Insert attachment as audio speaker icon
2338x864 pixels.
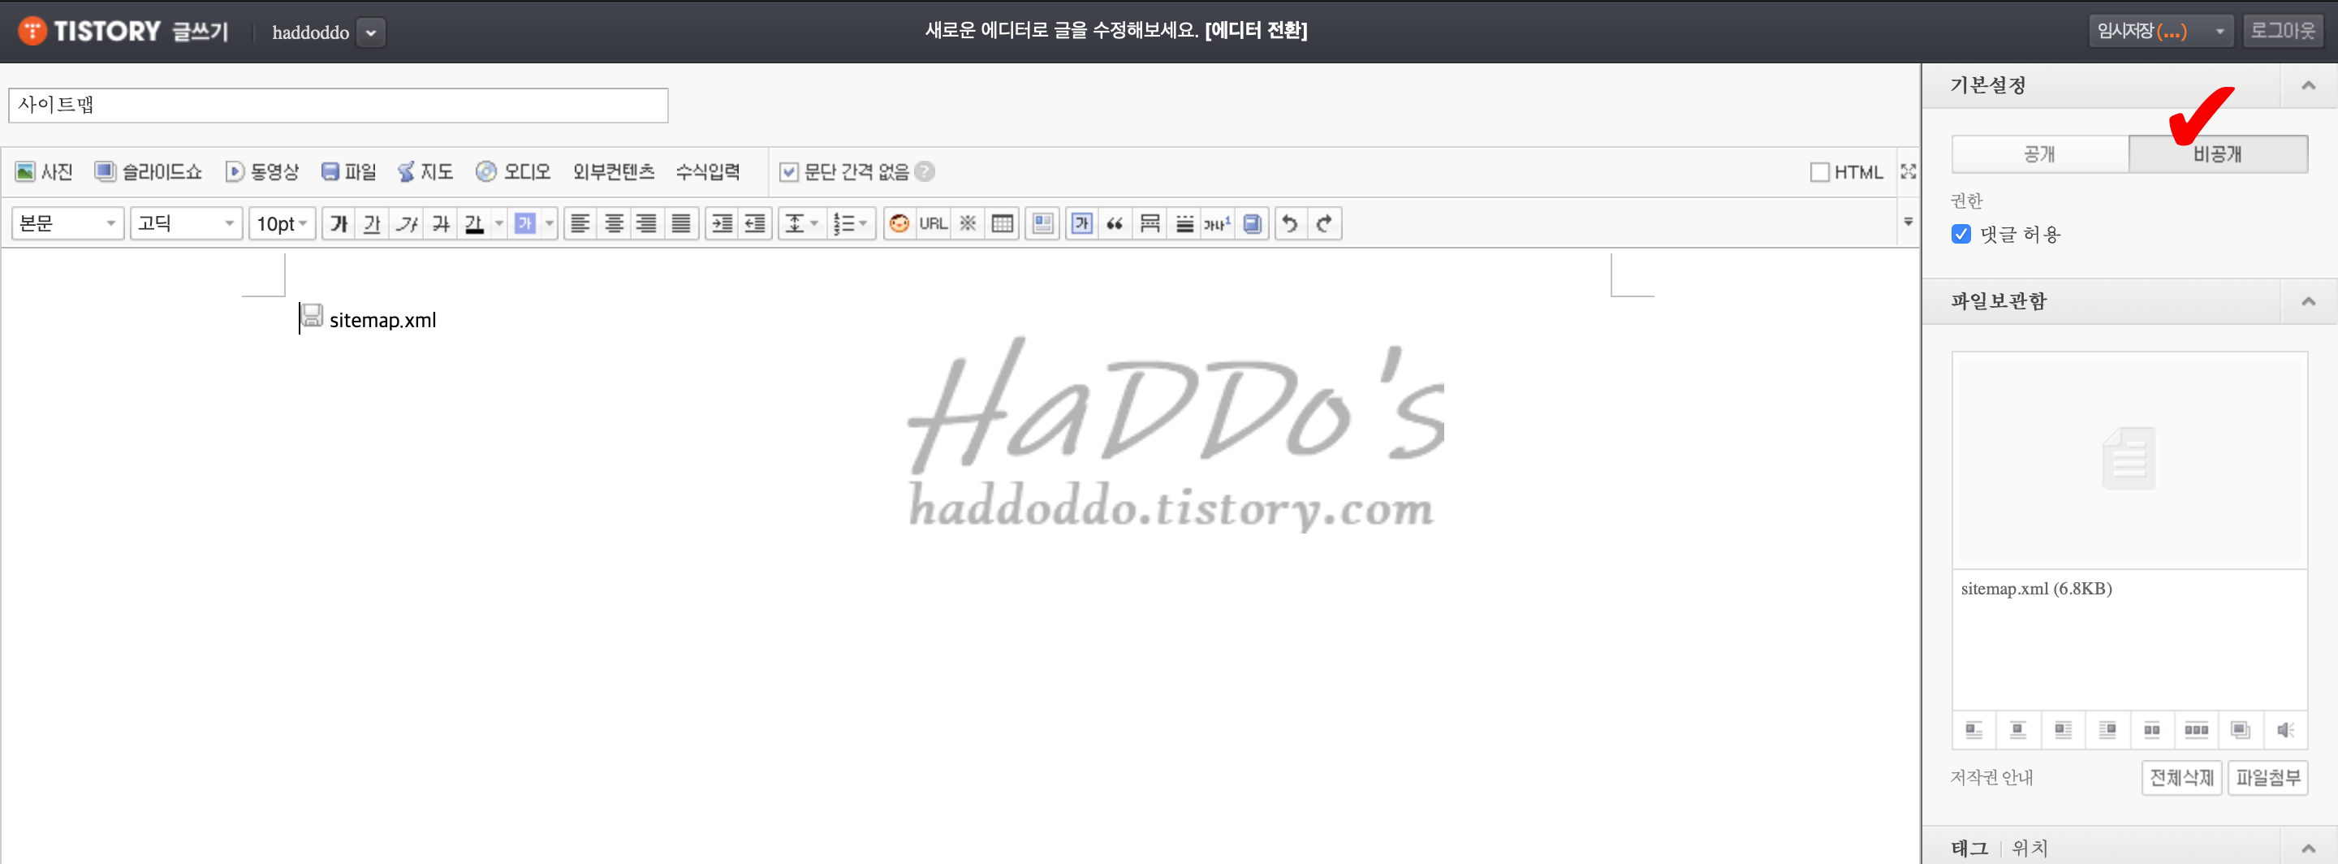pos(2285,730)
